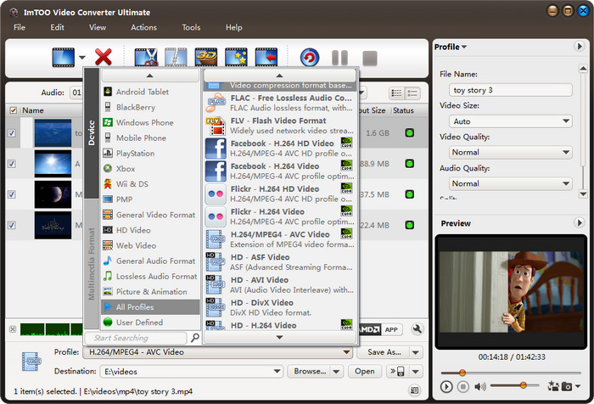Image resolution: width=594 pixels, height=404 pixels.
Task: Click the 3D conversion toolbar icon
Action: (205, 58)
